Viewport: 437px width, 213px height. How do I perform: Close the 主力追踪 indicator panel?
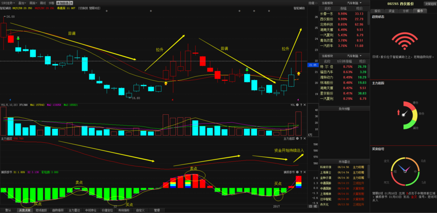(x=304, y=138)
